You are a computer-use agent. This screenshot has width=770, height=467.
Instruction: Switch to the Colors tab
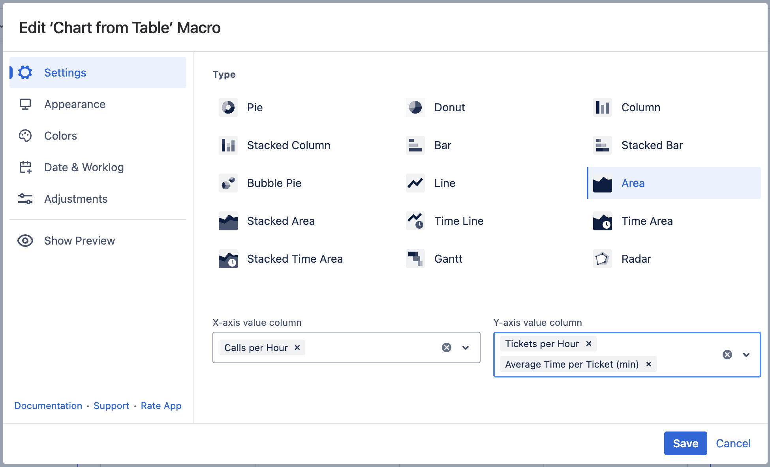(60, 136)
